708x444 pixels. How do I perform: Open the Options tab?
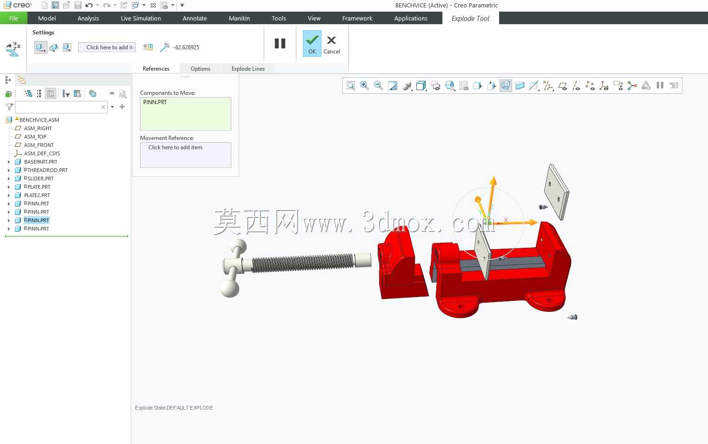(200, 69)
